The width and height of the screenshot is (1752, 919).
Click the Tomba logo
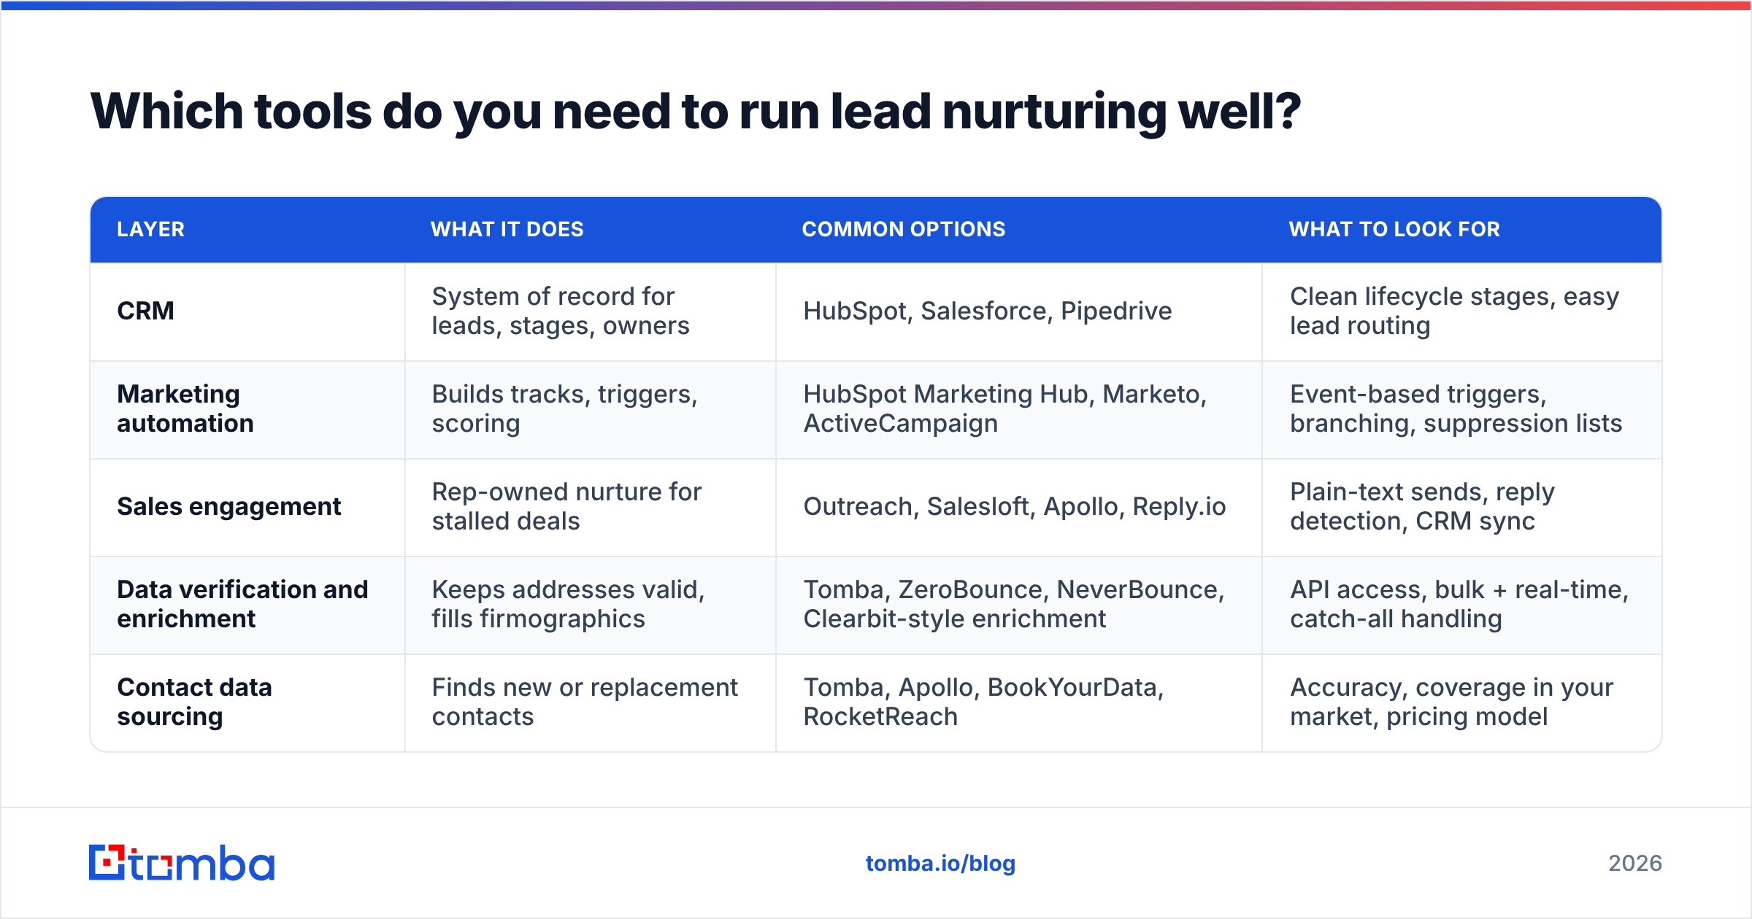tap(182, 863)
